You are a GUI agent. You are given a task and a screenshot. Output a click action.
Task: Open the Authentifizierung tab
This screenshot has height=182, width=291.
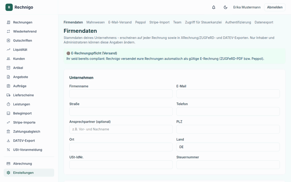[x=238, y=22]
